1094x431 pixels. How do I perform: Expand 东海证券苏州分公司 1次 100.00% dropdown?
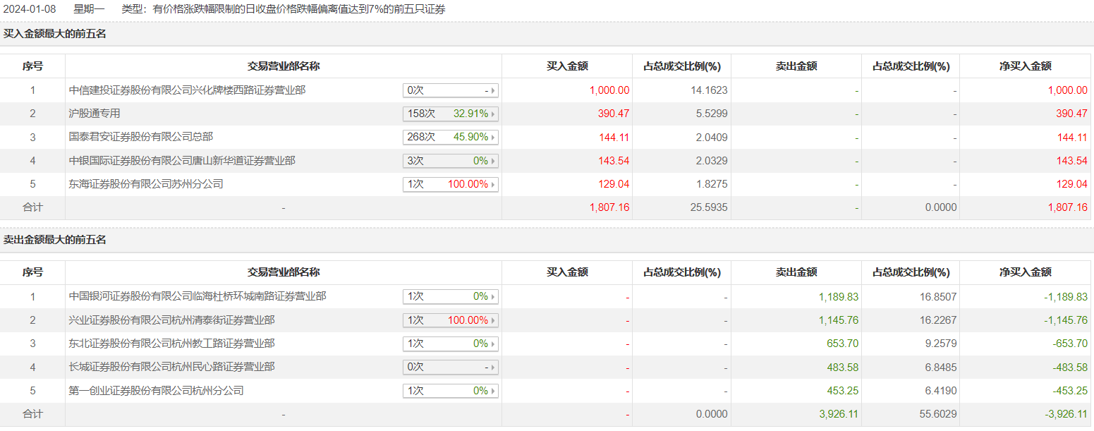[x=451, y=184]
